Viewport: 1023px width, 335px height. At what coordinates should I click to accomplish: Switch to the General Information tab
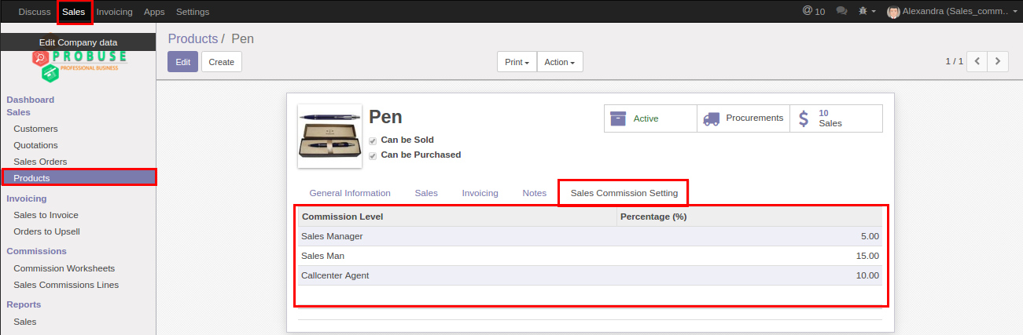(x=350, y=193)
